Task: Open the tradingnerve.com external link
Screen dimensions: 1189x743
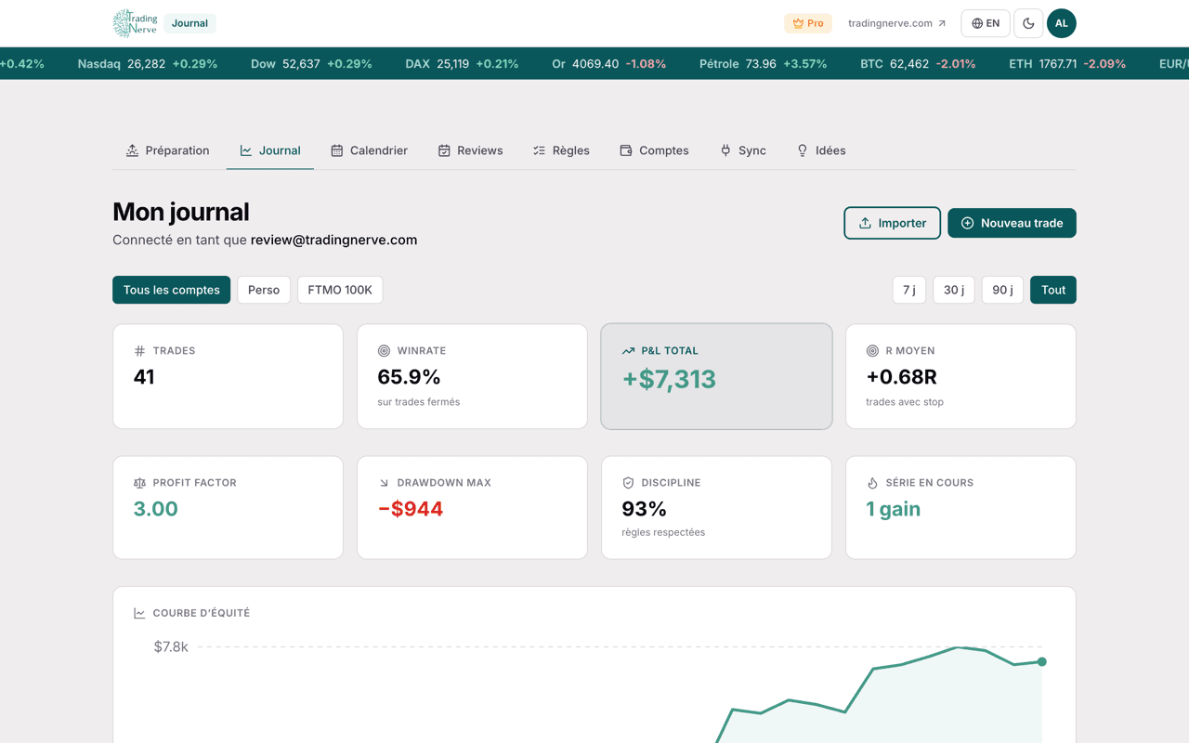Action: [897, 23]
